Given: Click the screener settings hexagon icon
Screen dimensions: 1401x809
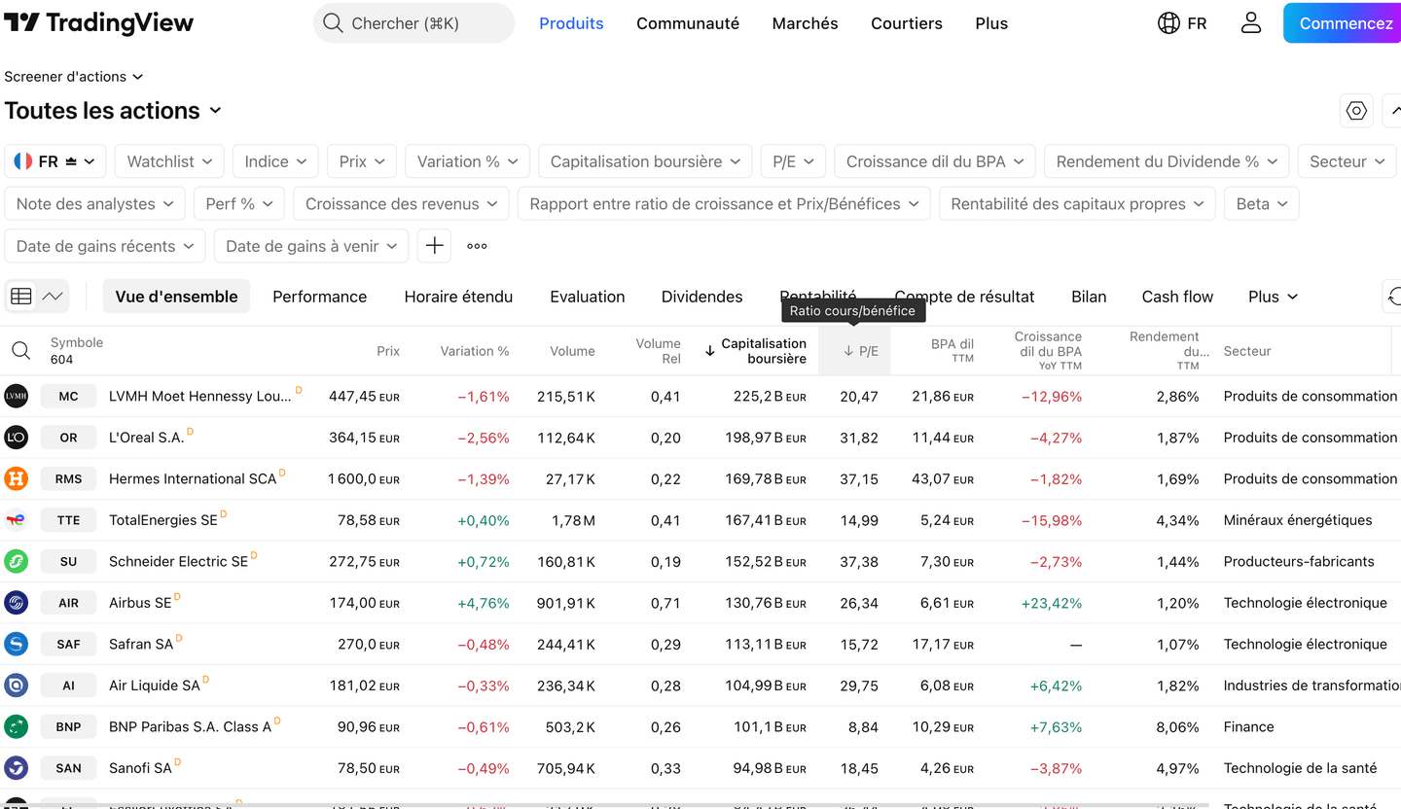Looking at the screenshot, I should (x=1356, y=111).
